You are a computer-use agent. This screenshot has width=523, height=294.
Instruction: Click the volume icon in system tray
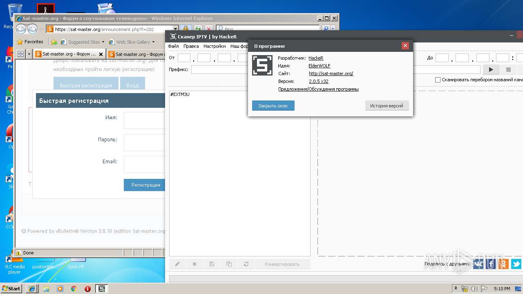pos(475,289)
